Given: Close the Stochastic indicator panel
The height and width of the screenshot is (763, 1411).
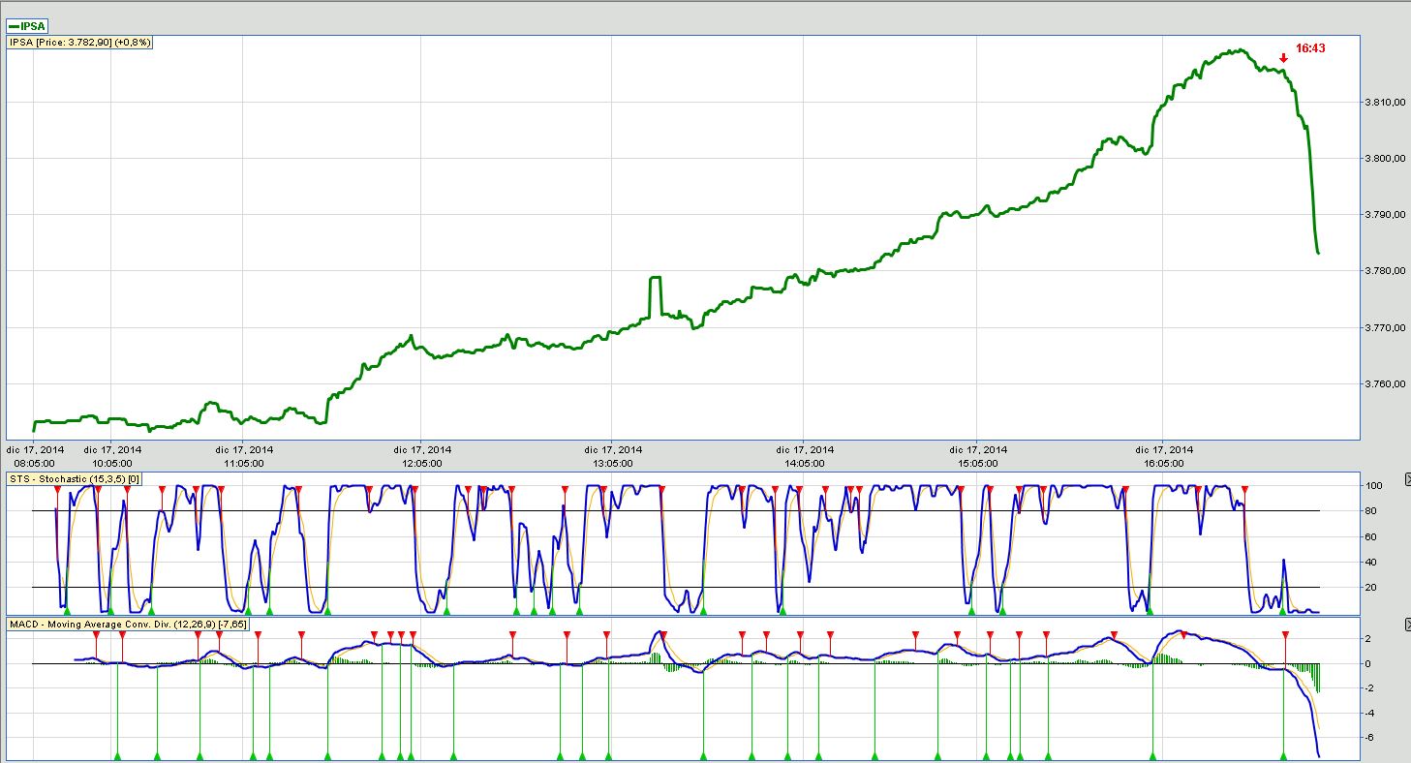Looking at the screenshot, I should (x=1406, y=480).
